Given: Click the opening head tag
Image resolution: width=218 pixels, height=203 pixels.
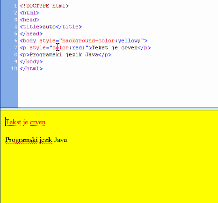Looking at the screenshot, I should click(x=29, y=20).
